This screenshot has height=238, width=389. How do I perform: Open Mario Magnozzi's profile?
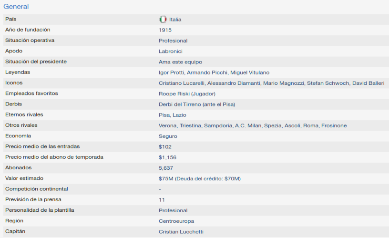(x=284, y=83)
